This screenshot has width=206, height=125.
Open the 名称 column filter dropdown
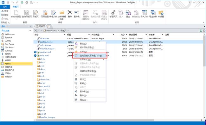pos(65,35)
